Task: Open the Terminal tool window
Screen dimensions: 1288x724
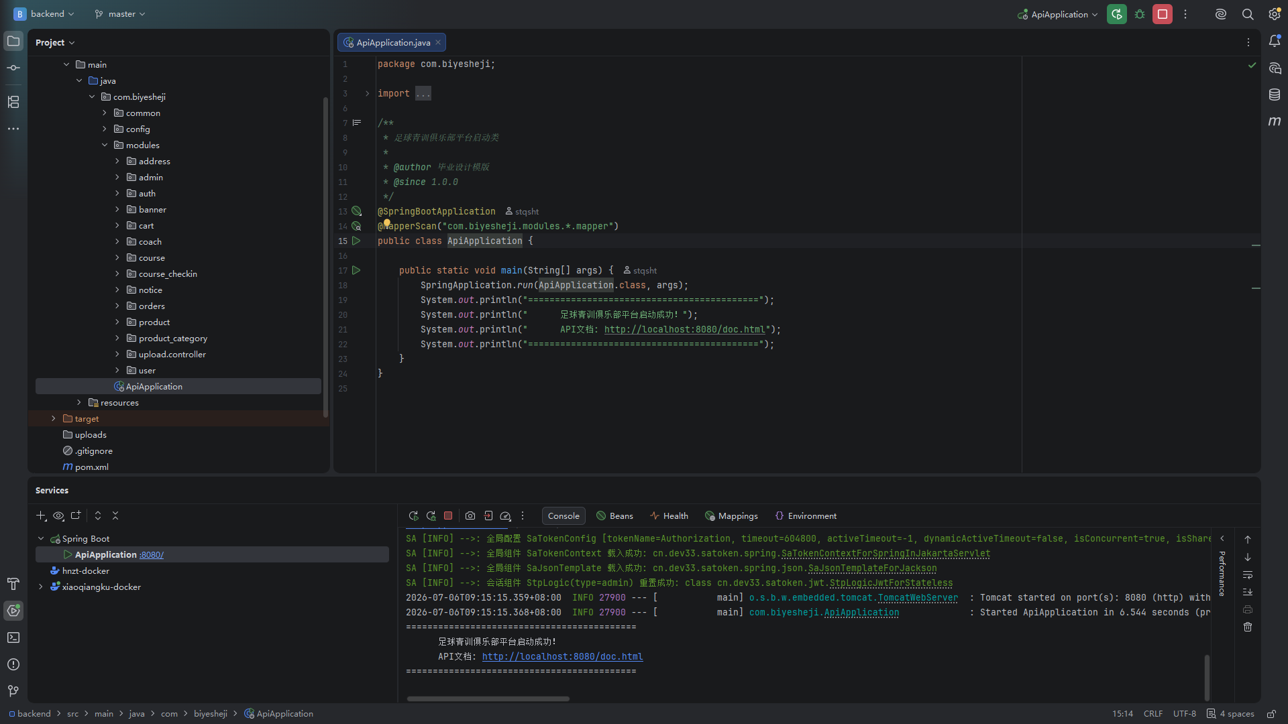Action: click(x=13, y=638)
